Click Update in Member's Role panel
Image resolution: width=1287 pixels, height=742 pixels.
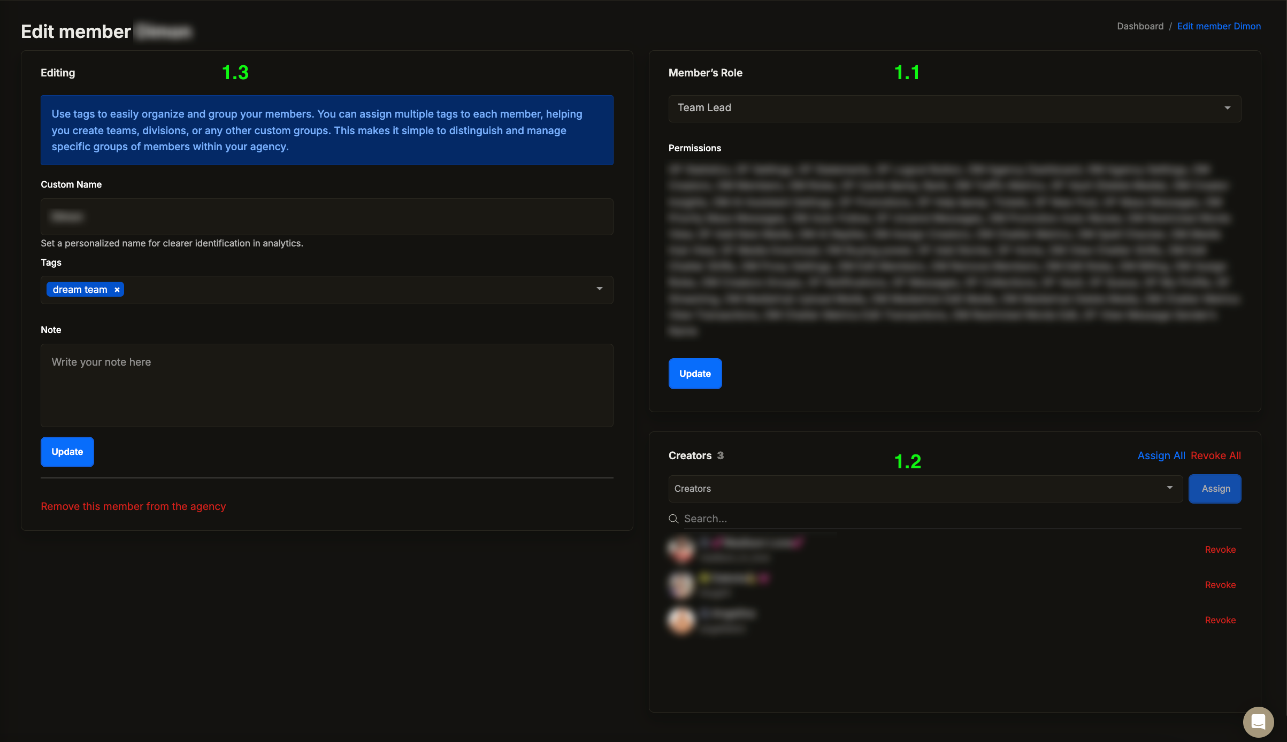[x=695, y=374]
